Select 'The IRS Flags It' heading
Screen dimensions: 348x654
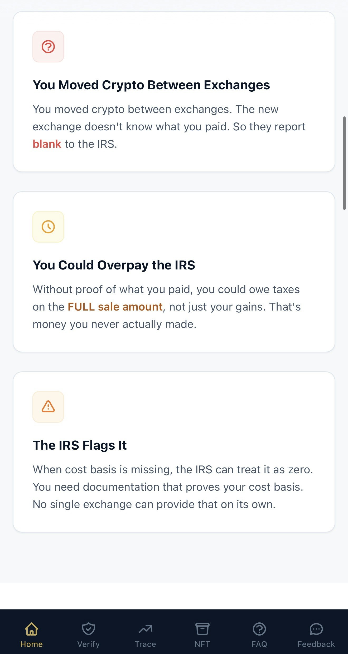coord(80,445)
